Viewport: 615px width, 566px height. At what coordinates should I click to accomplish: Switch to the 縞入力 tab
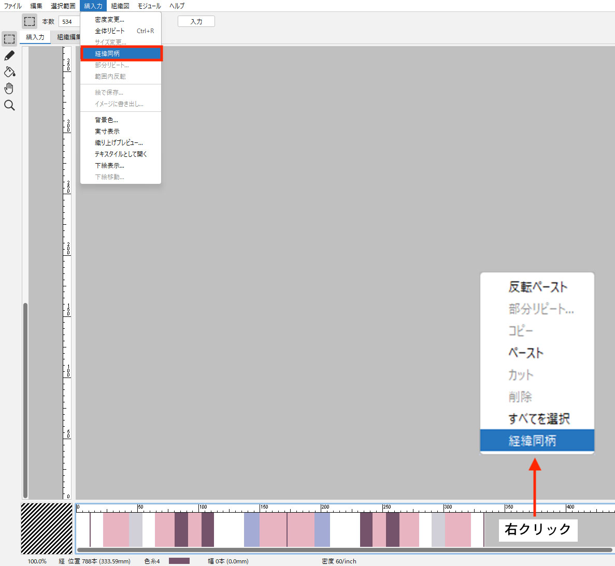click(35, 37)
